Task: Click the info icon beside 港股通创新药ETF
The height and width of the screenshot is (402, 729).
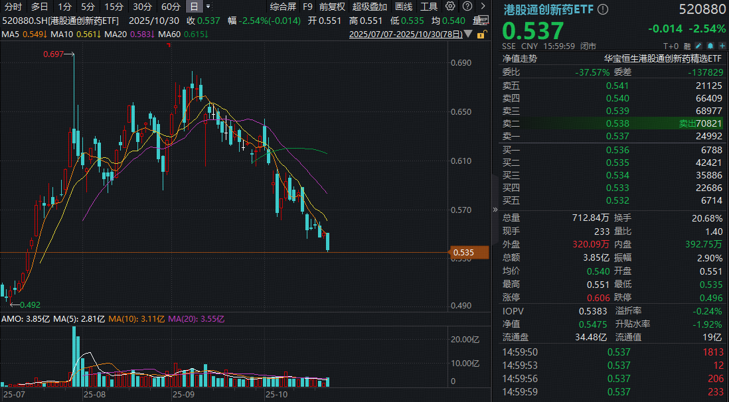Action: 603,9
